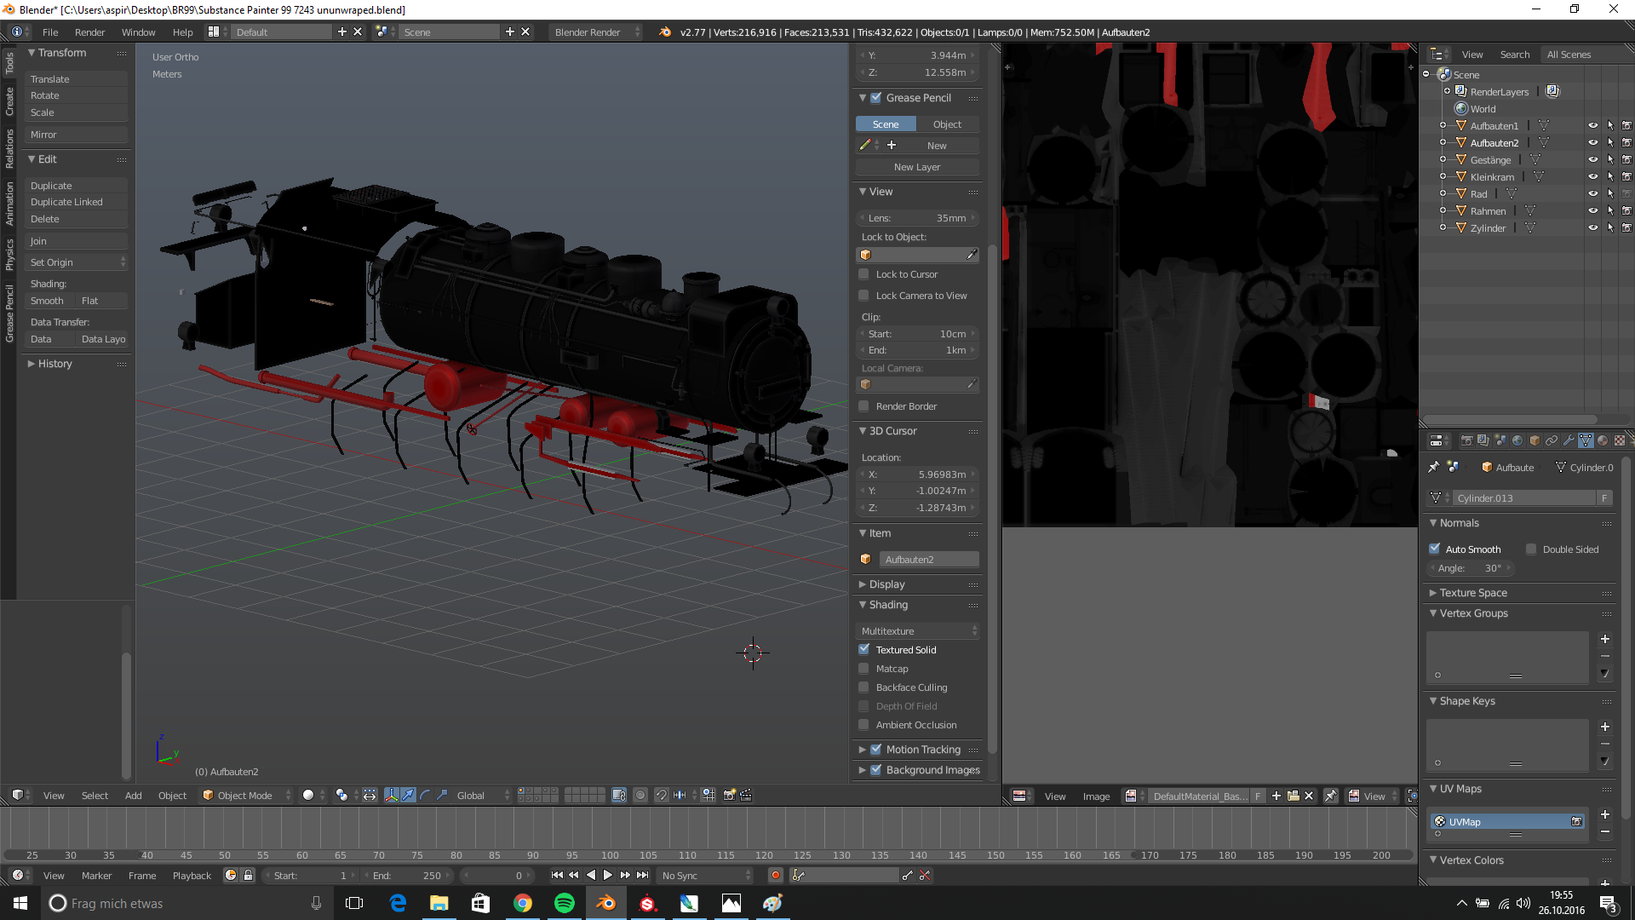Switch Grease Pencil source to Object

pyautogui.click(x=947, y=124)
